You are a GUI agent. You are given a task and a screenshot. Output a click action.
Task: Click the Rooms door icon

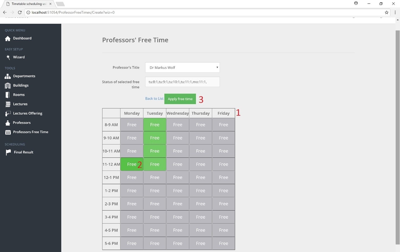[8, 95]
